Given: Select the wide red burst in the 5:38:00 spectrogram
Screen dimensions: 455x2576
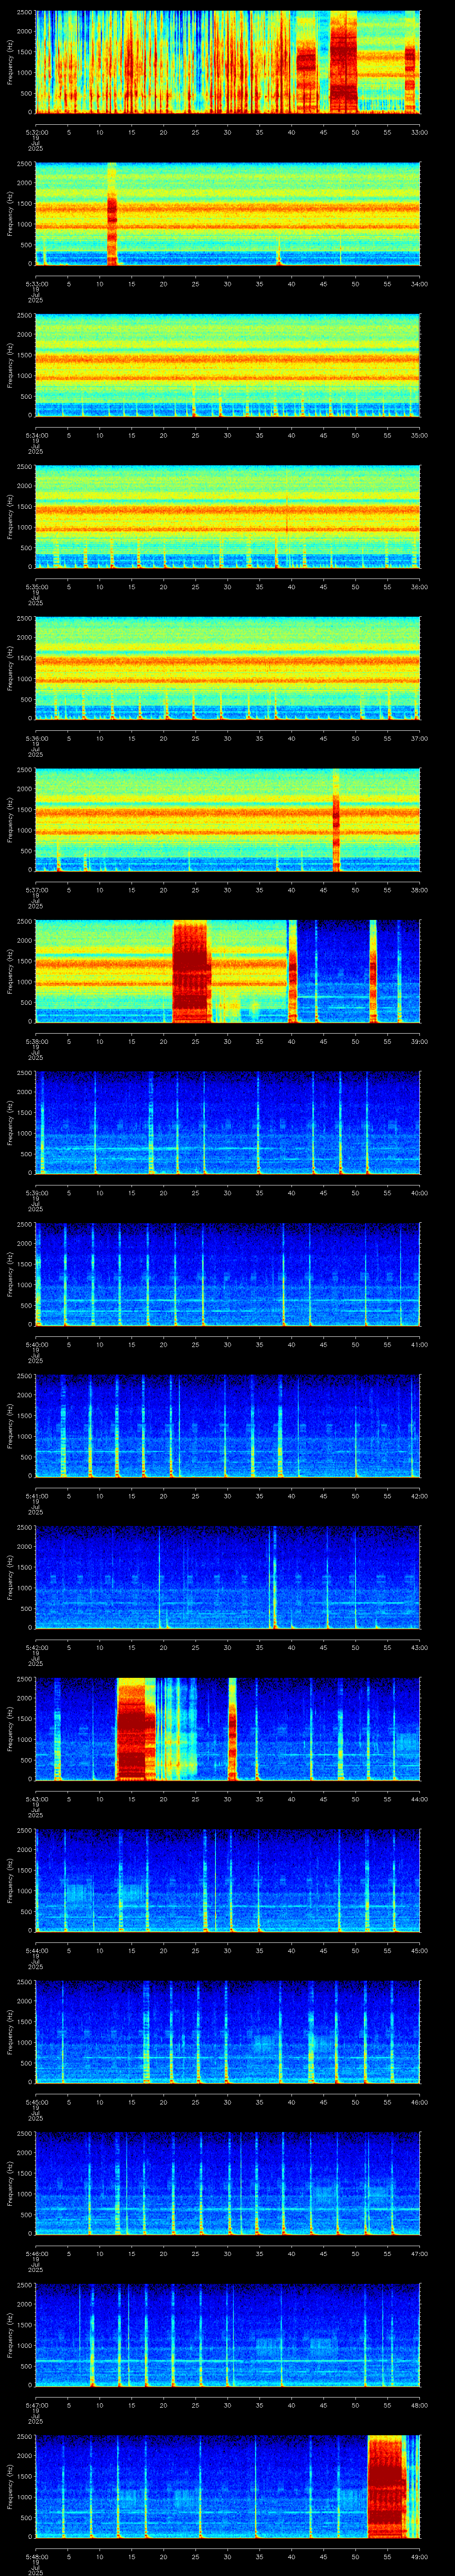Looking at the screenshot, I should [192, 972].
